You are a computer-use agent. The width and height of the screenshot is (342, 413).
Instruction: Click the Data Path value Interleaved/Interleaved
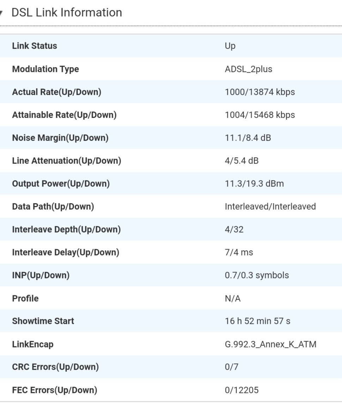point(270,207)
